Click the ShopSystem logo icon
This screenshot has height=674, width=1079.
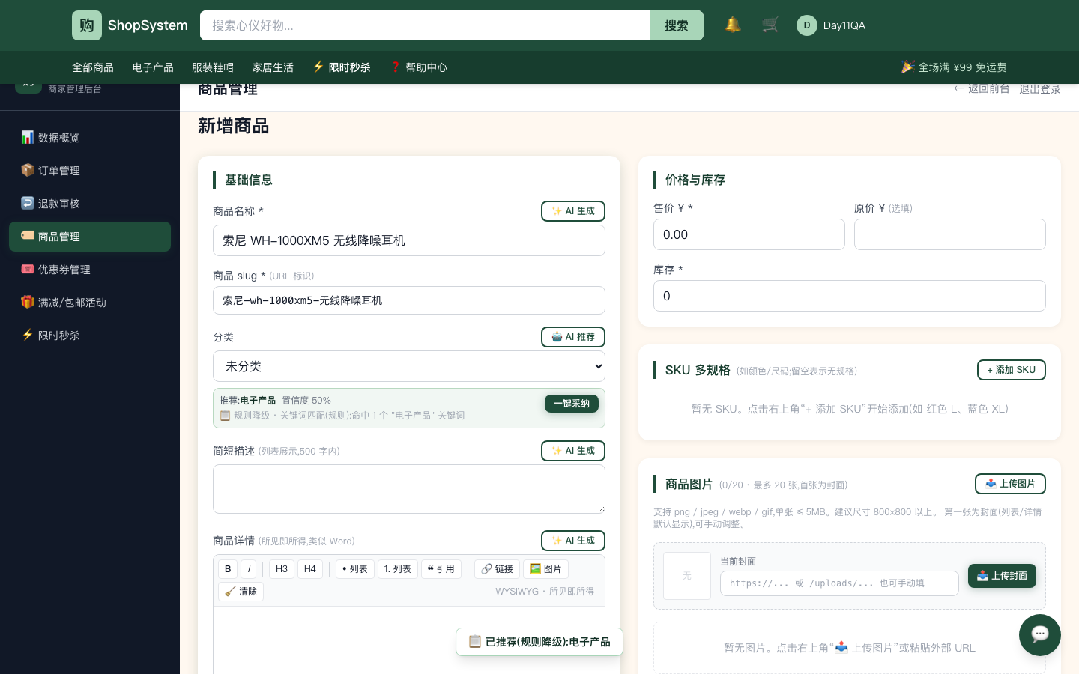click(87, 25)
